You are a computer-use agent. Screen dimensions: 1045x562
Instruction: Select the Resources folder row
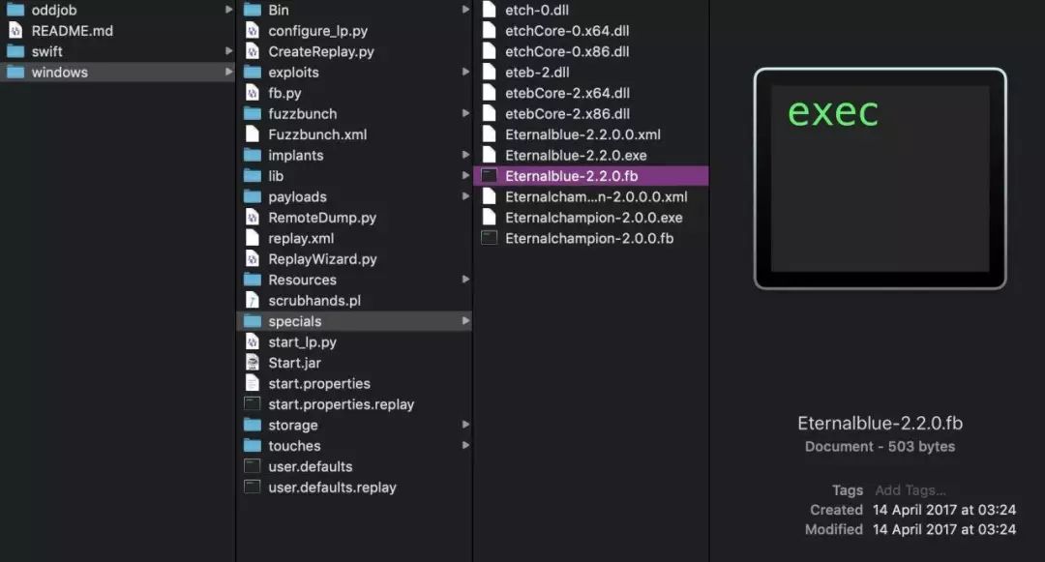pos(354,280)
